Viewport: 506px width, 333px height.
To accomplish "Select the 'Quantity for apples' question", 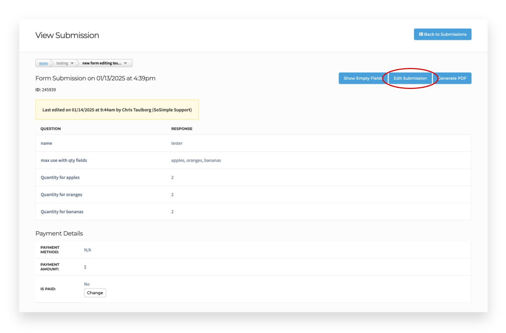I will click(60, 177).
